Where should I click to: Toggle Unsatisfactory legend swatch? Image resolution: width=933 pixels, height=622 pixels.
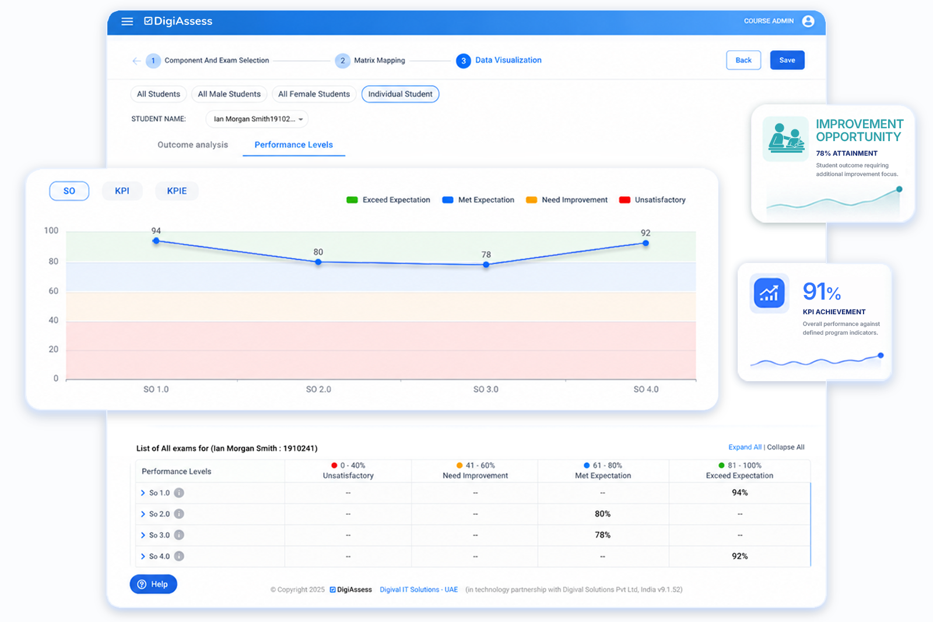tap(625, 200)
